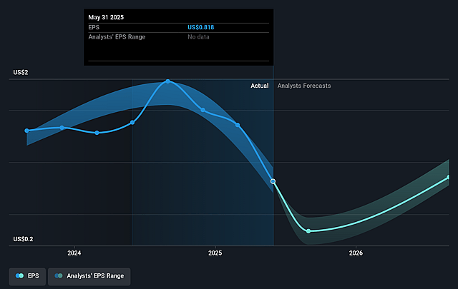This screenshot has height=289, width=458.
Task: Click the 2026 x-axis label
Action: (356, 253)
